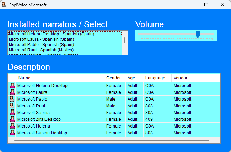Click the icon beside Microsoft Sabina Desktop
The height and width of the screenshot is (152, 231).
(12, 133)
